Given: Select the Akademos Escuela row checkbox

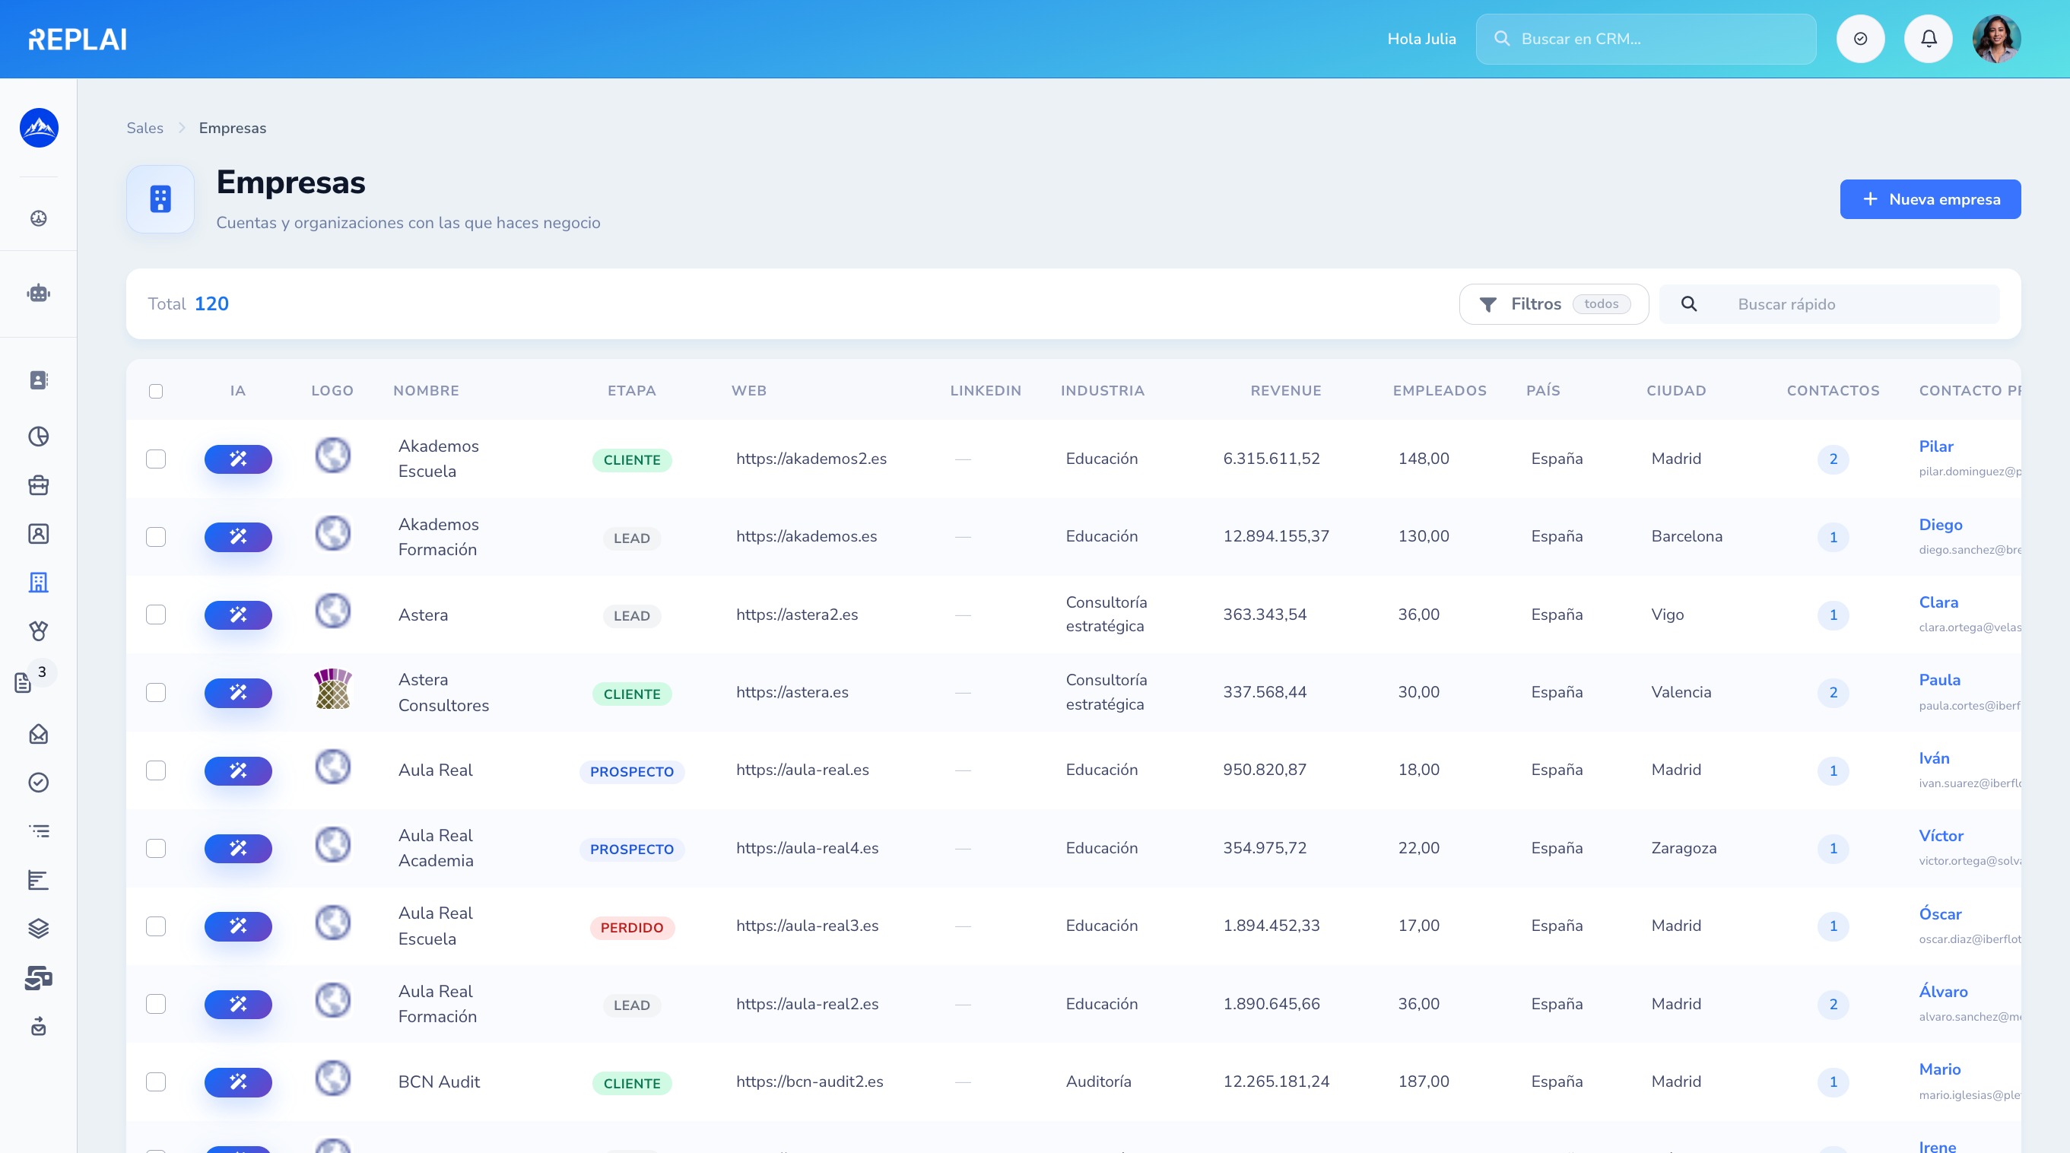Looking at the screenshot, I should (x=156, y=459).
